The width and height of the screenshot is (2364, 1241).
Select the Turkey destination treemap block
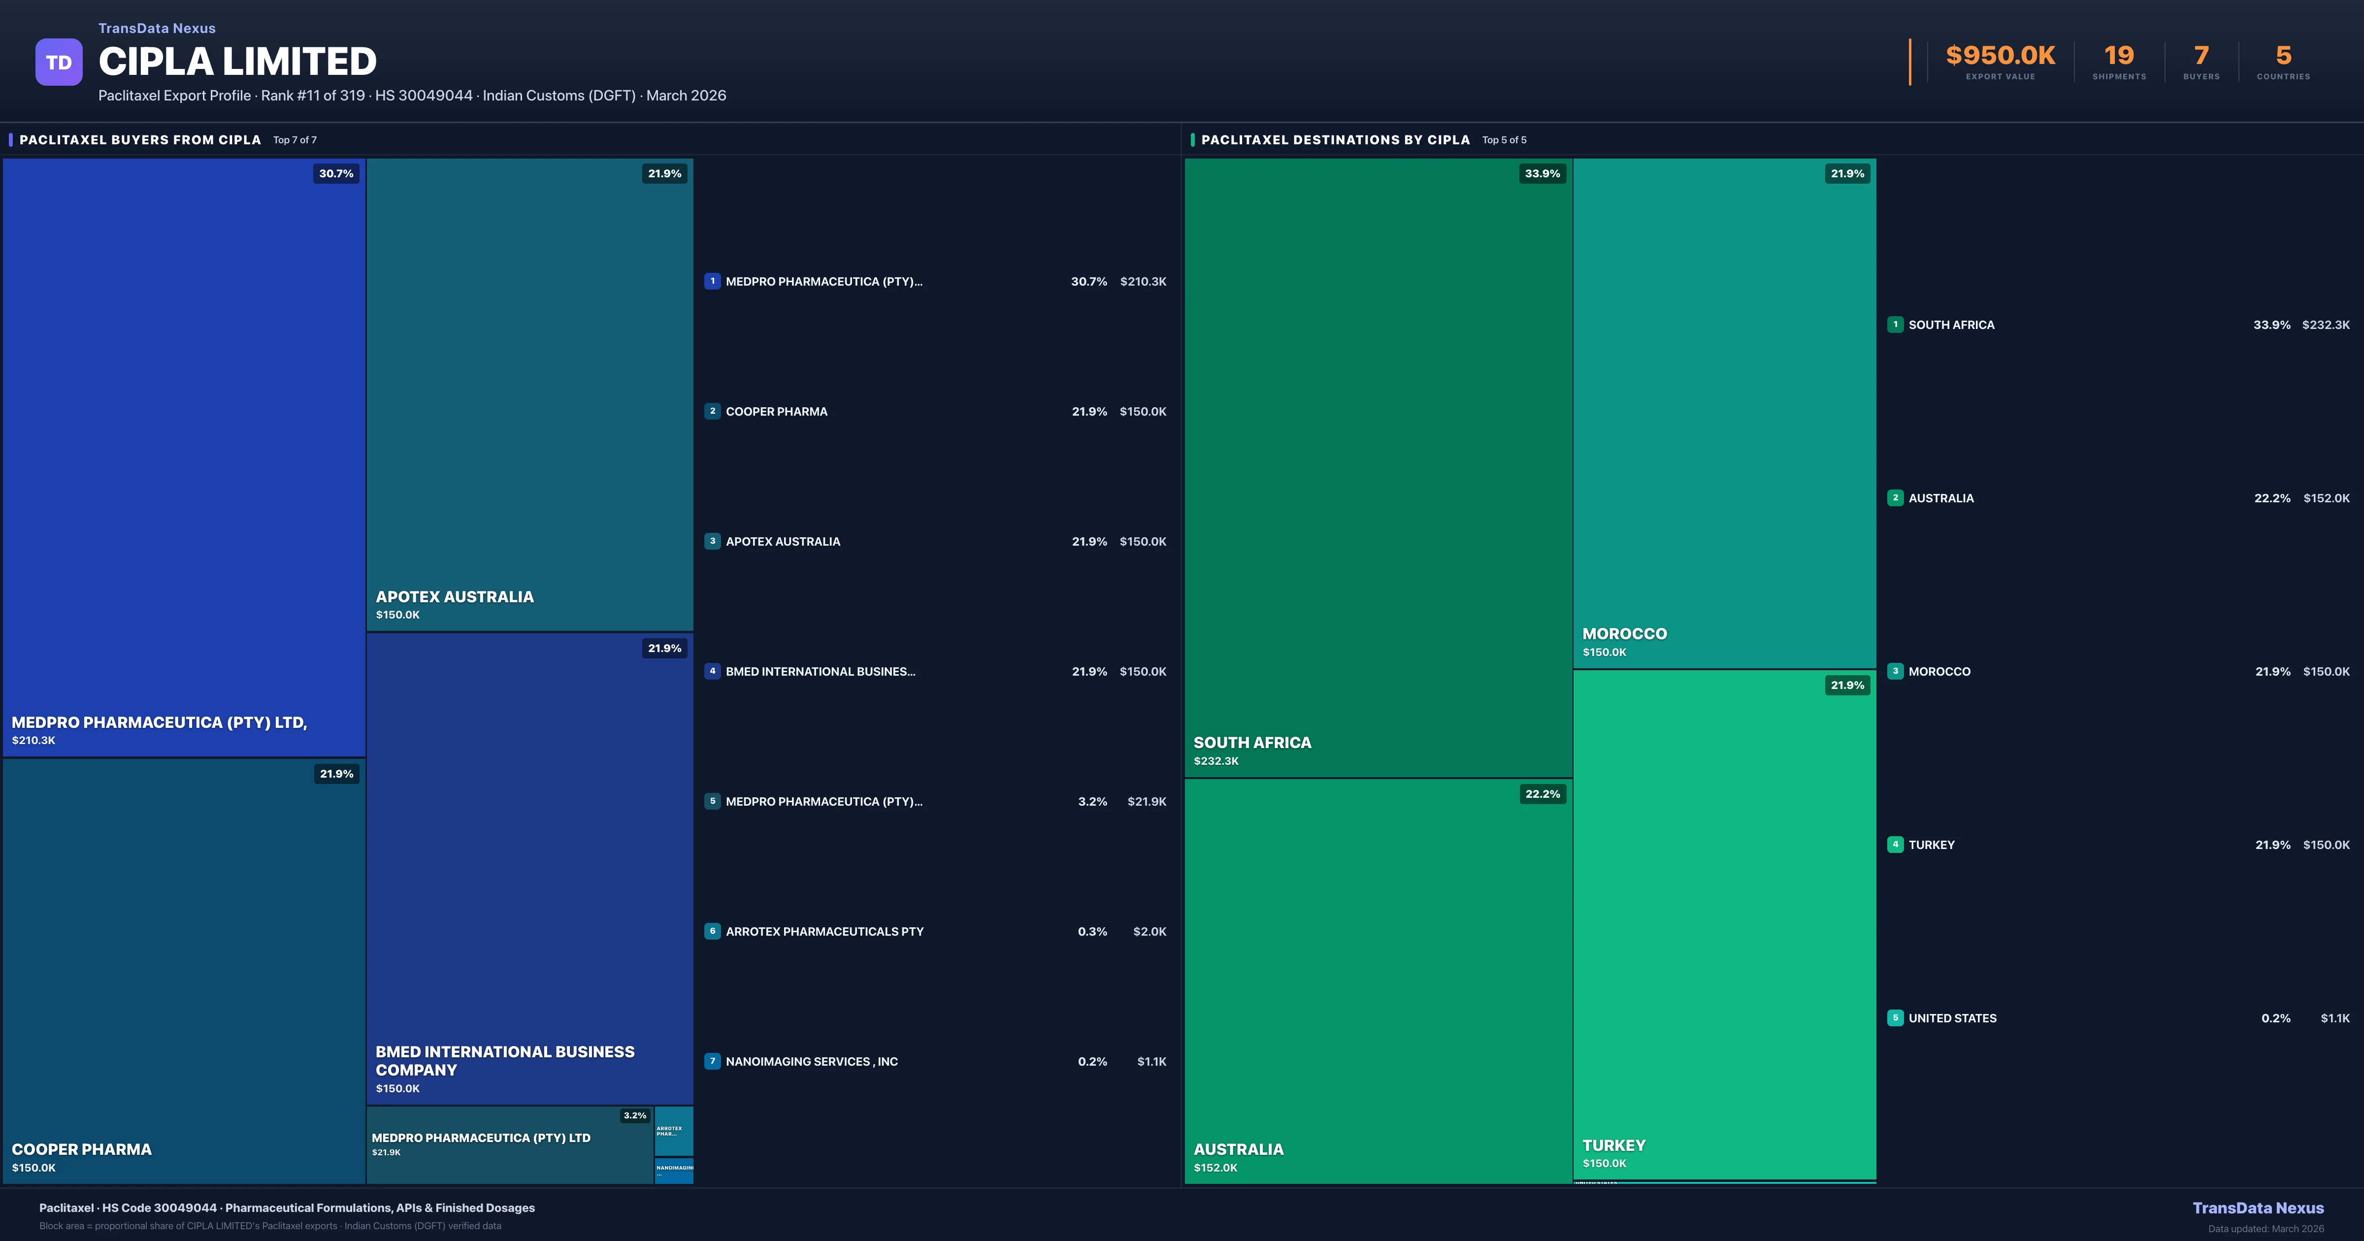[1723, 924]
